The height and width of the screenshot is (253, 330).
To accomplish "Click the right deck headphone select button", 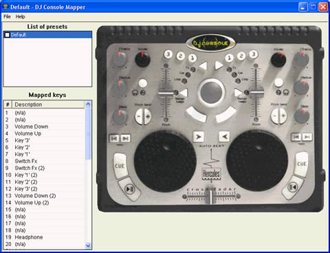I will pyautogui.click(x=278, y=82).
